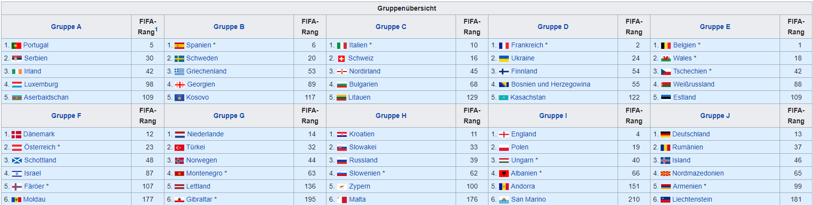
Task: Click the Spanien flag icon
Action: point(179,45)
